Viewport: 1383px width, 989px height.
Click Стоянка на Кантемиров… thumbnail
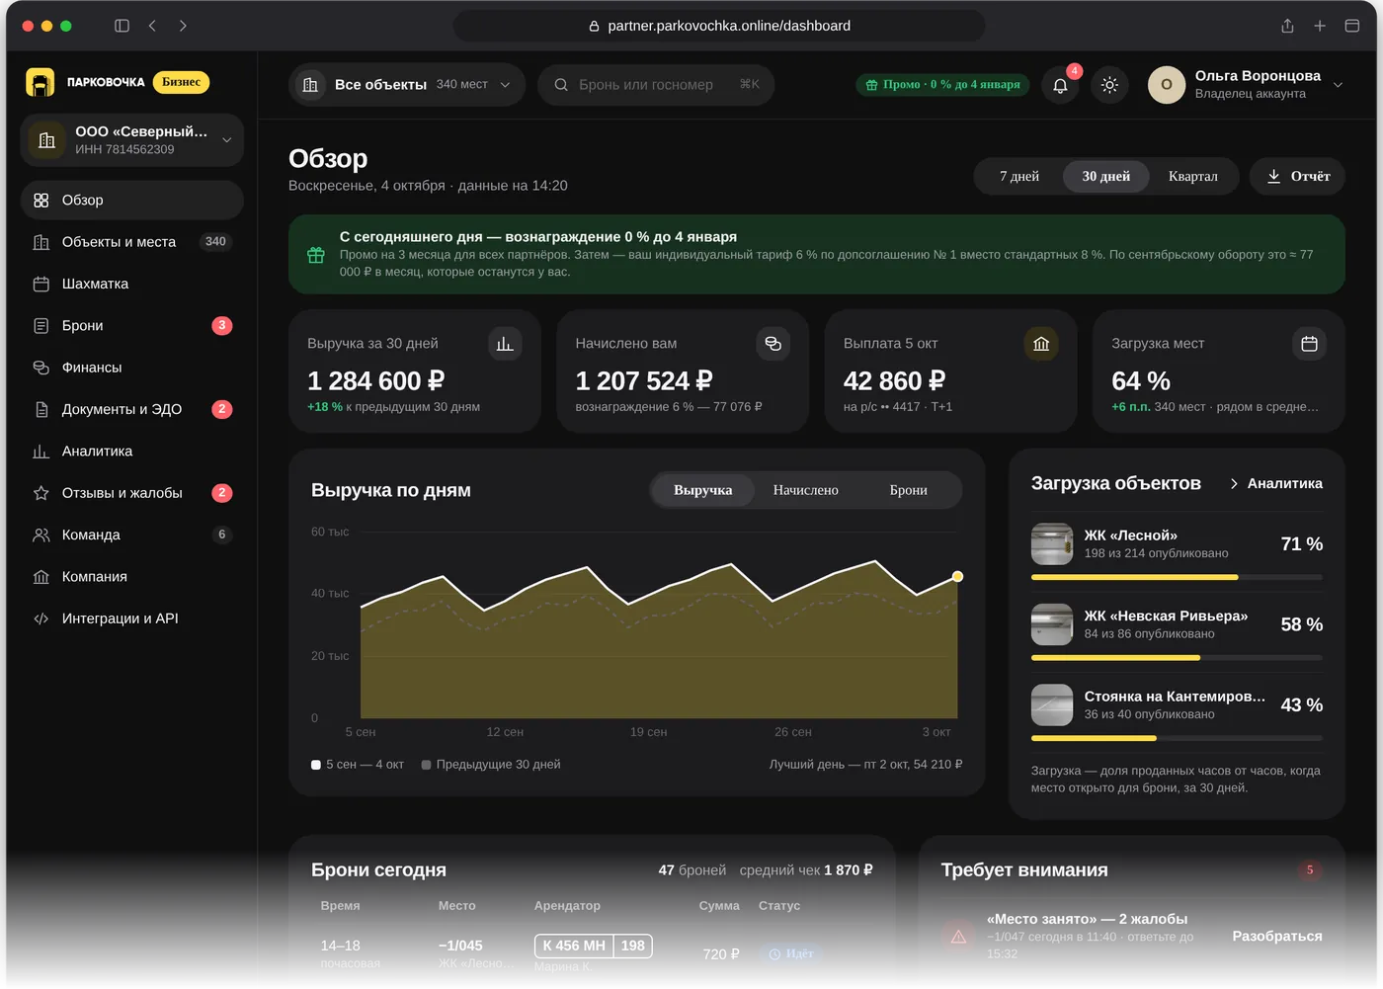[x=1052, y=705]
